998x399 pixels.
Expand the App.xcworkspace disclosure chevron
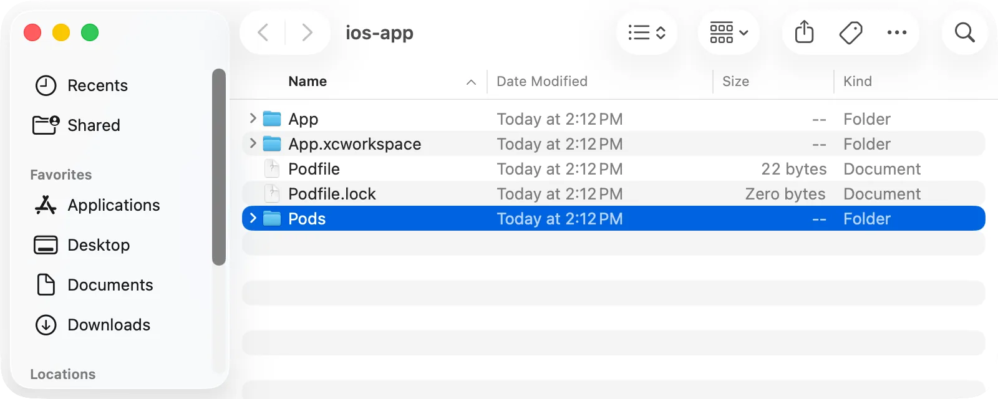pos(253,143)
